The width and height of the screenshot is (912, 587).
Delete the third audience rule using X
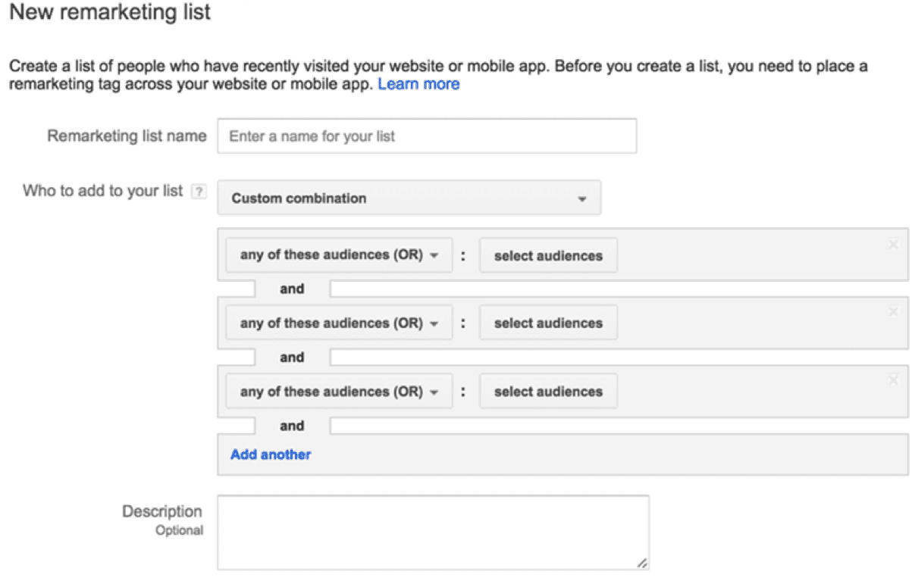[893, 380]
